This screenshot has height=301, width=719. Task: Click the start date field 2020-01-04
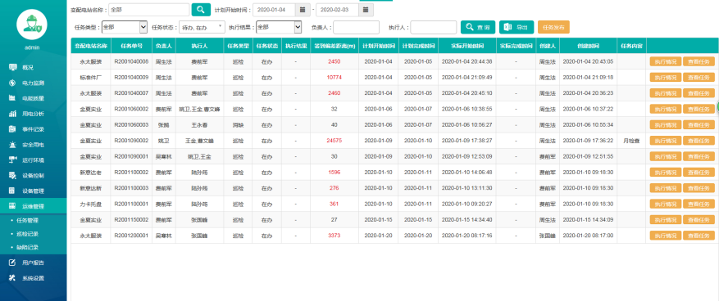[274, 10]
